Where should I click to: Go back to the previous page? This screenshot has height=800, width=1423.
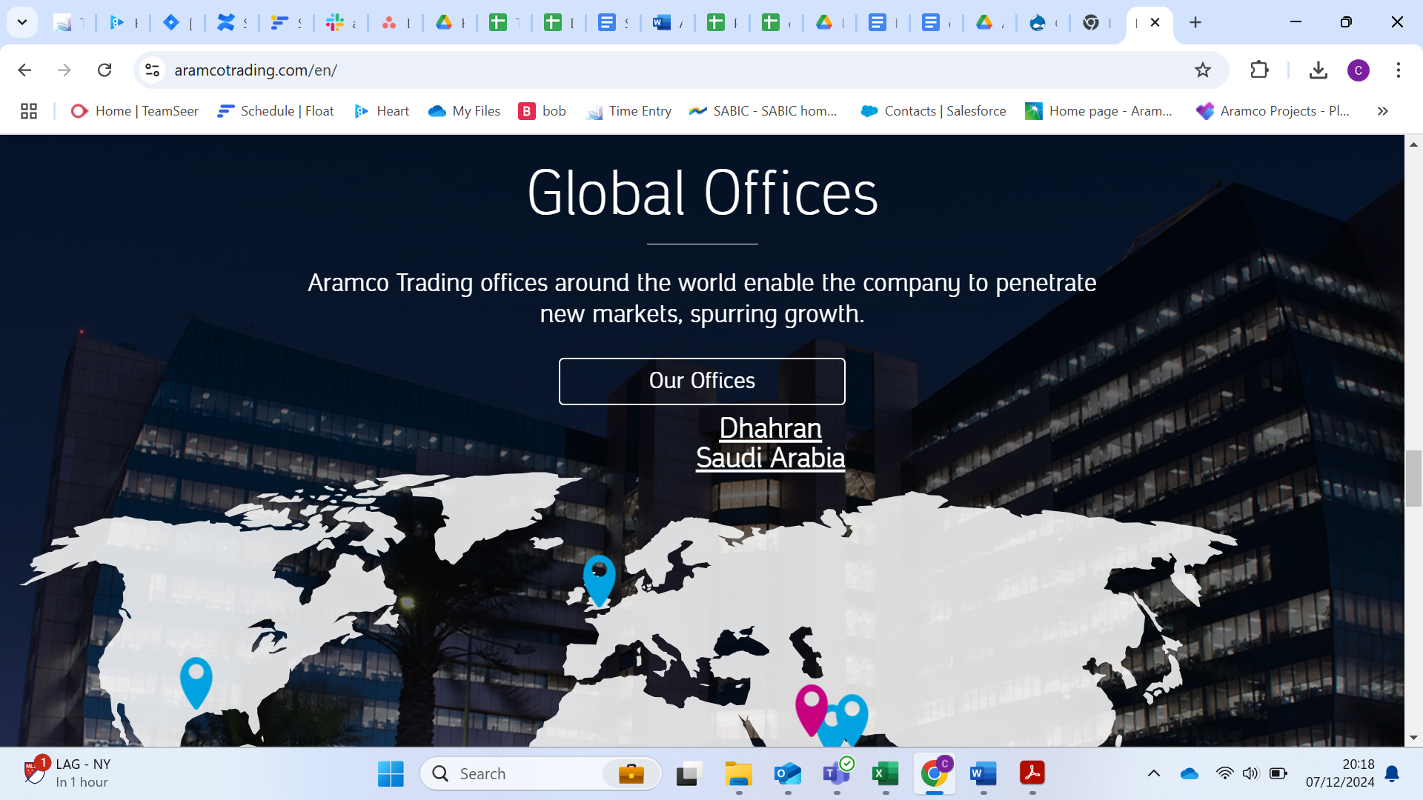click(x=24, y=70)
